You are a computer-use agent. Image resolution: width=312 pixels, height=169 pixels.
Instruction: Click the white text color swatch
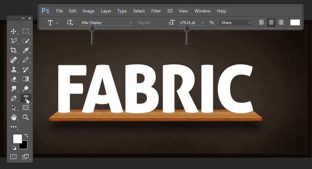click(x=295, y=22)
